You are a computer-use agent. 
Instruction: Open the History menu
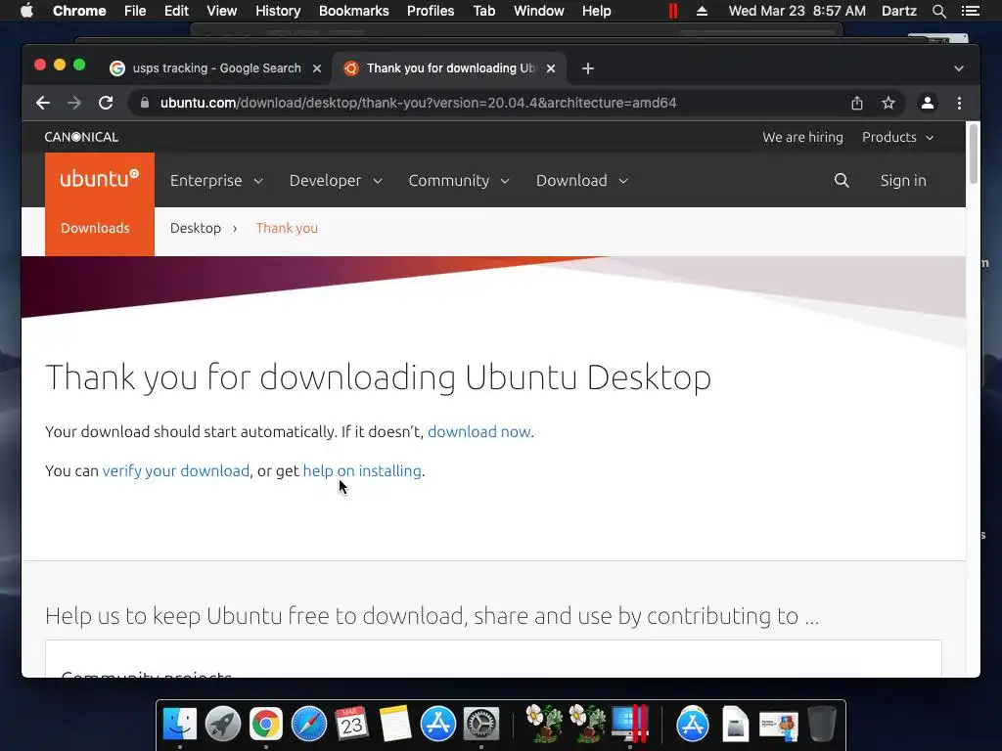pos(278,11)
